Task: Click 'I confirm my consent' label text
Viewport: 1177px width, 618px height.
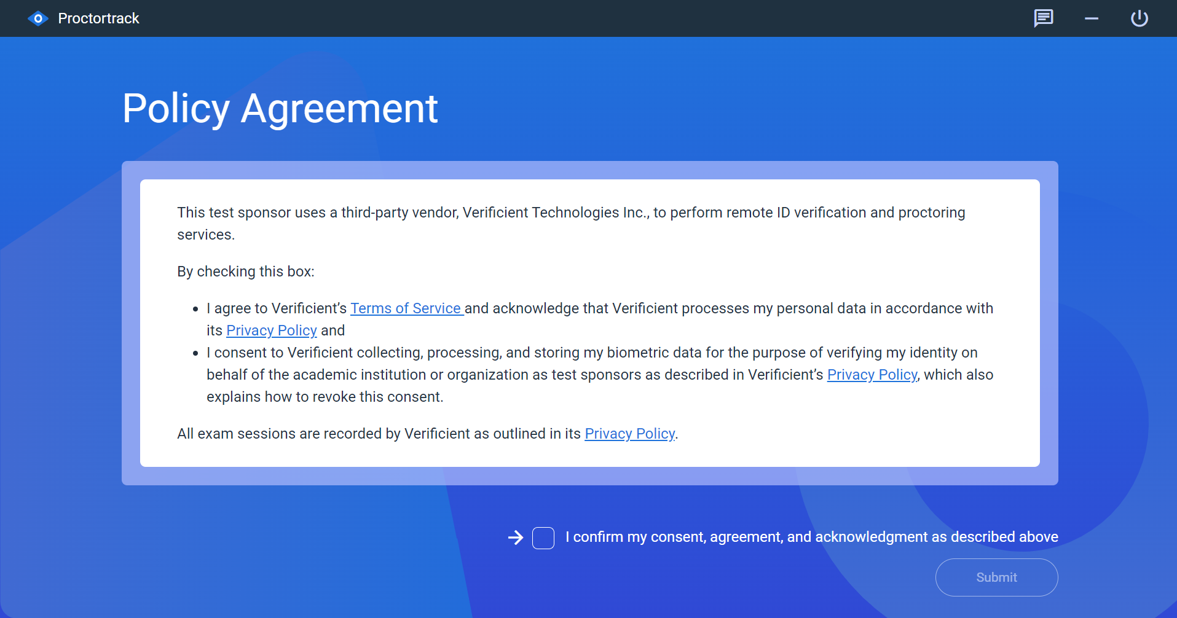Action: (812, 537)
